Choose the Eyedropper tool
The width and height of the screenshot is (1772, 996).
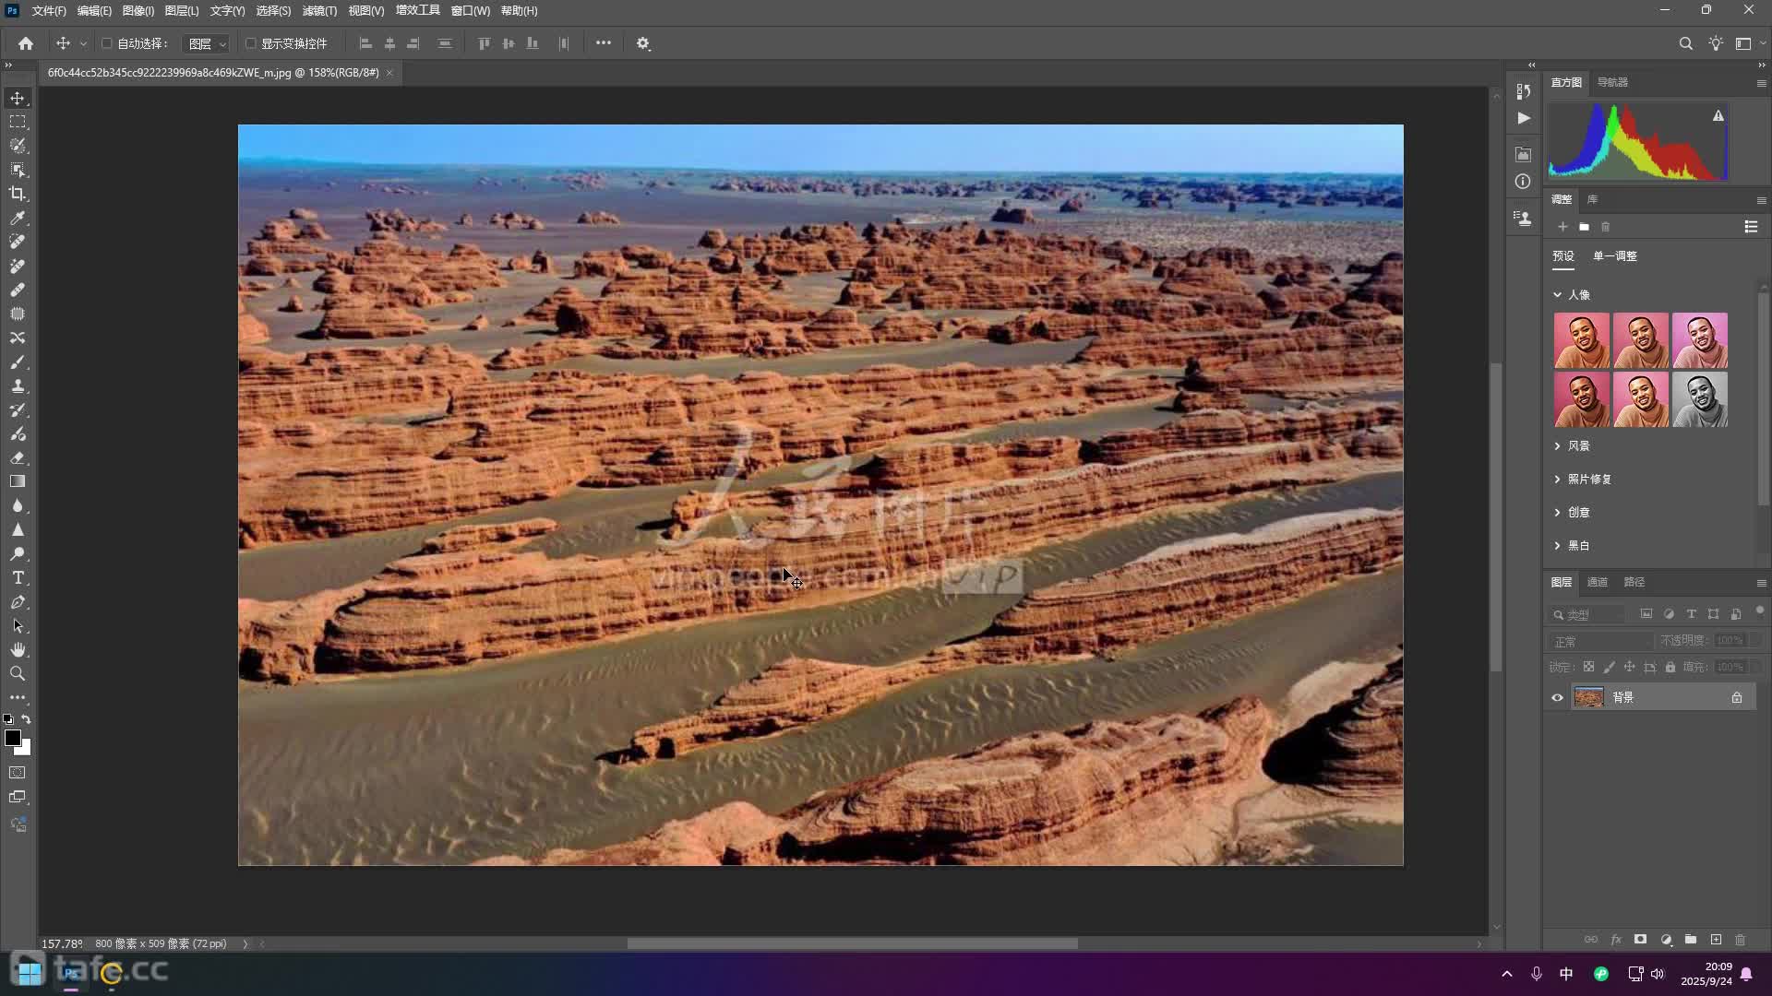click(x=18, y=219)
